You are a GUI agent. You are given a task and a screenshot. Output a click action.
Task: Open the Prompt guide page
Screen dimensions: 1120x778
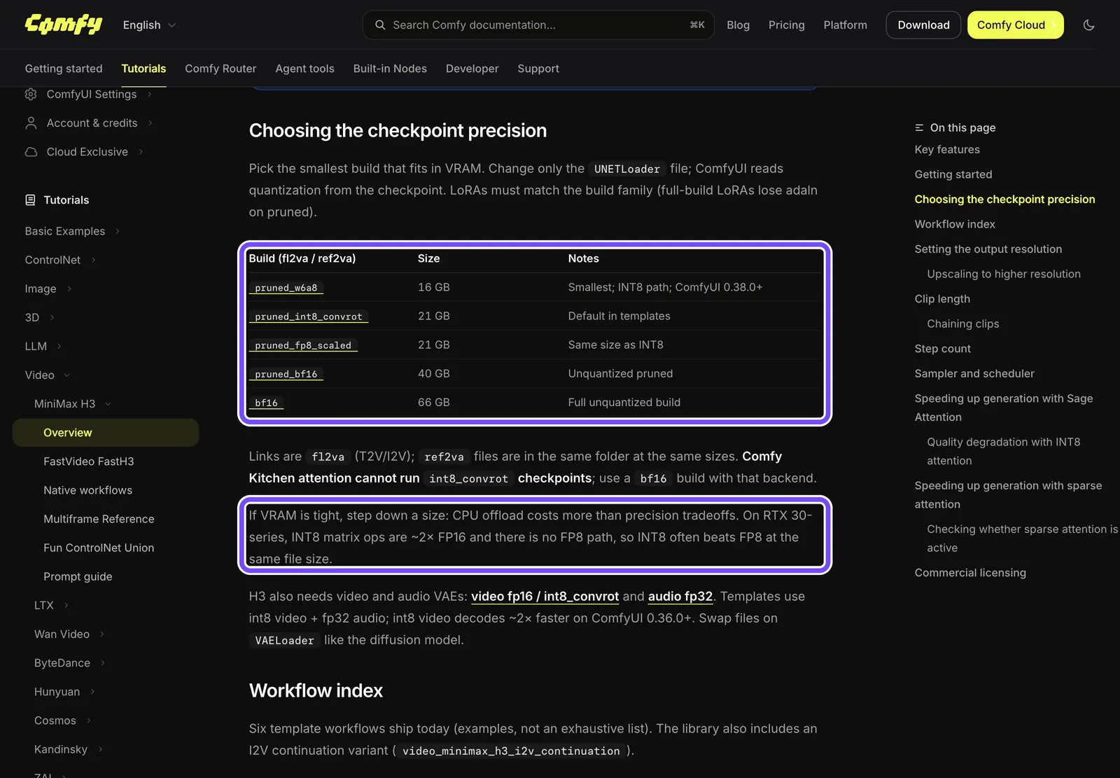pyautogui.click(x=78, y=576)
